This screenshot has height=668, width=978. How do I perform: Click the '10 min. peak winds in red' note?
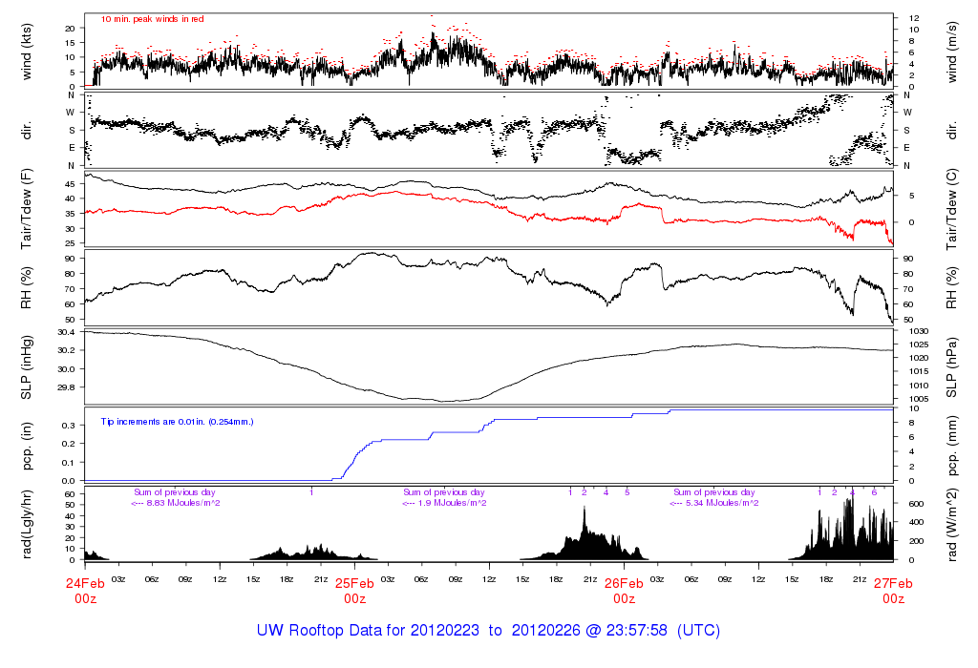pyautogui.click(x=152, y=19)
